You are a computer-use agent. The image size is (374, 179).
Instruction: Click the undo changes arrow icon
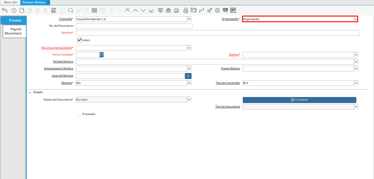pos(4,11)
